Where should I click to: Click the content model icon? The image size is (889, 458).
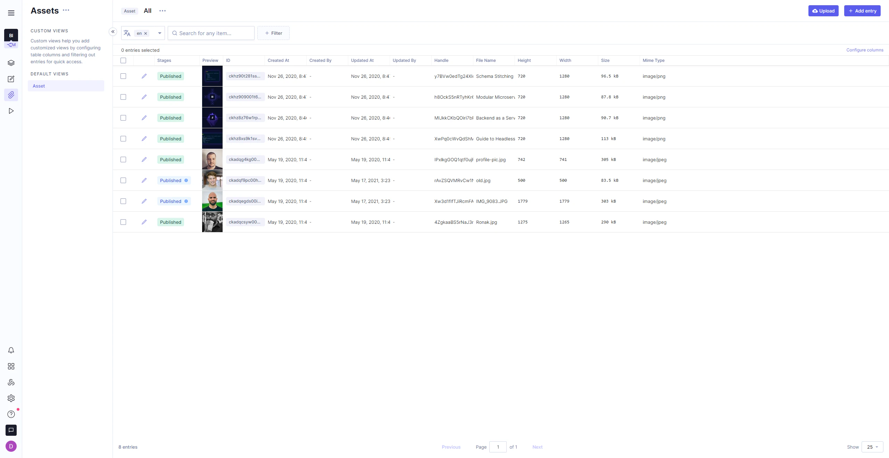10,63
